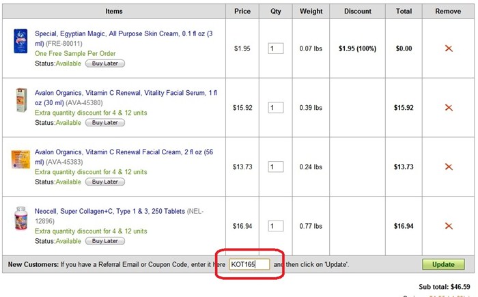
Task: Click the $0.00 total for Egyptian Magic
Action: (x=404, y=48)
